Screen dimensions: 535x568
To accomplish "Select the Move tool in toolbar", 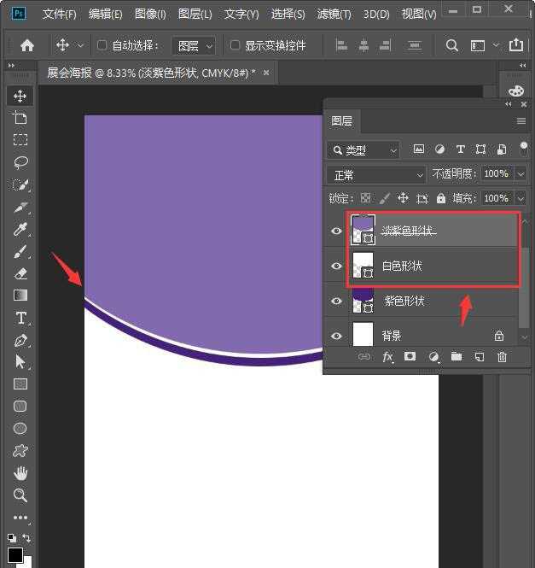I will pyautogui.click(x=20, y=96).
